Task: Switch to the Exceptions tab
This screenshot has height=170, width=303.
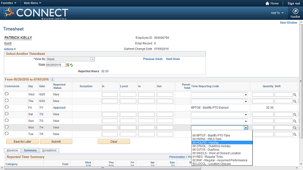Action: [x=49, y=151]
